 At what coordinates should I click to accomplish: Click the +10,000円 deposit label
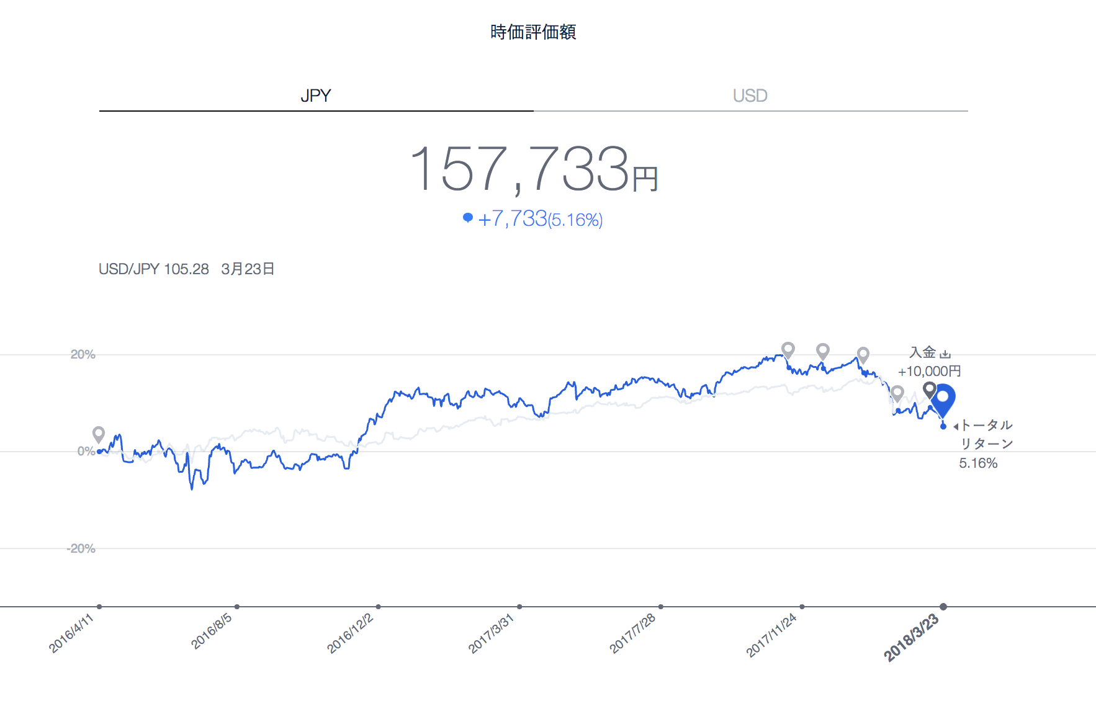click(x=929, y=372)
